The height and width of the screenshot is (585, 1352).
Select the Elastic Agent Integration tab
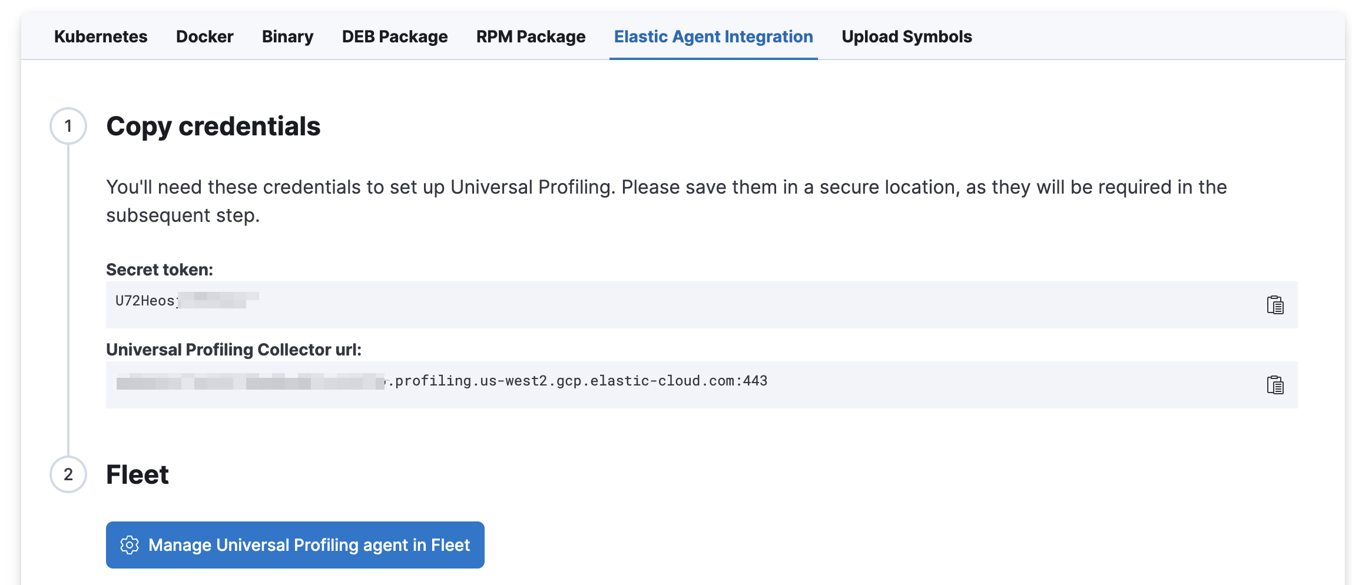pos(713,36)
